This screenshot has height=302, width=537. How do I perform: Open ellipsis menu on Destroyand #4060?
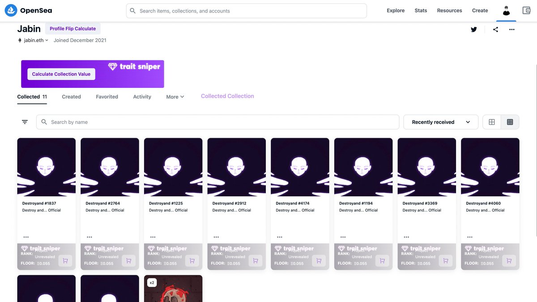(x=470, y=237)
